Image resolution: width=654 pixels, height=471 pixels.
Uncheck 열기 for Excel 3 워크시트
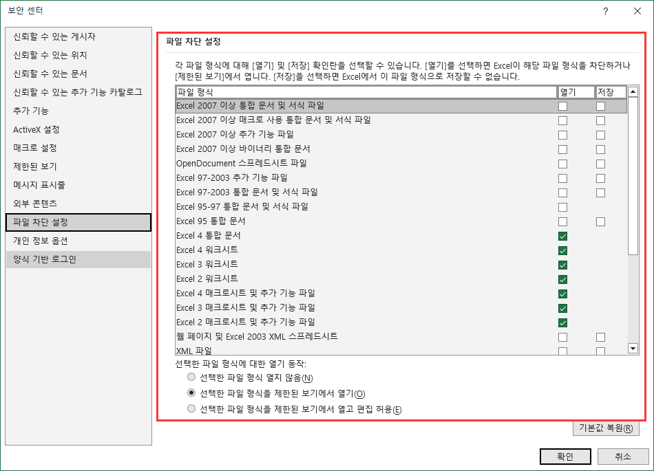(x=563, y=264)
